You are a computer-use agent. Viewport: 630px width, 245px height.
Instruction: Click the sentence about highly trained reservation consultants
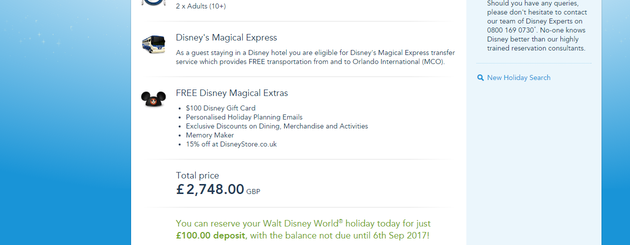coord(536,44)
